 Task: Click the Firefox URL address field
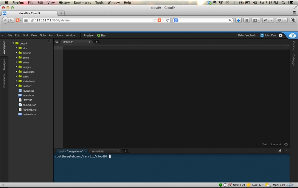coord(92,20)
